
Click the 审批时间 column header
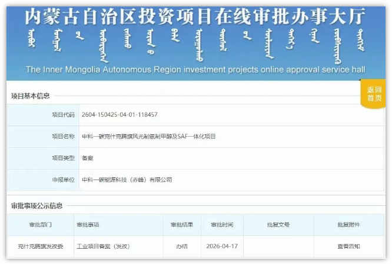point(221,225)
